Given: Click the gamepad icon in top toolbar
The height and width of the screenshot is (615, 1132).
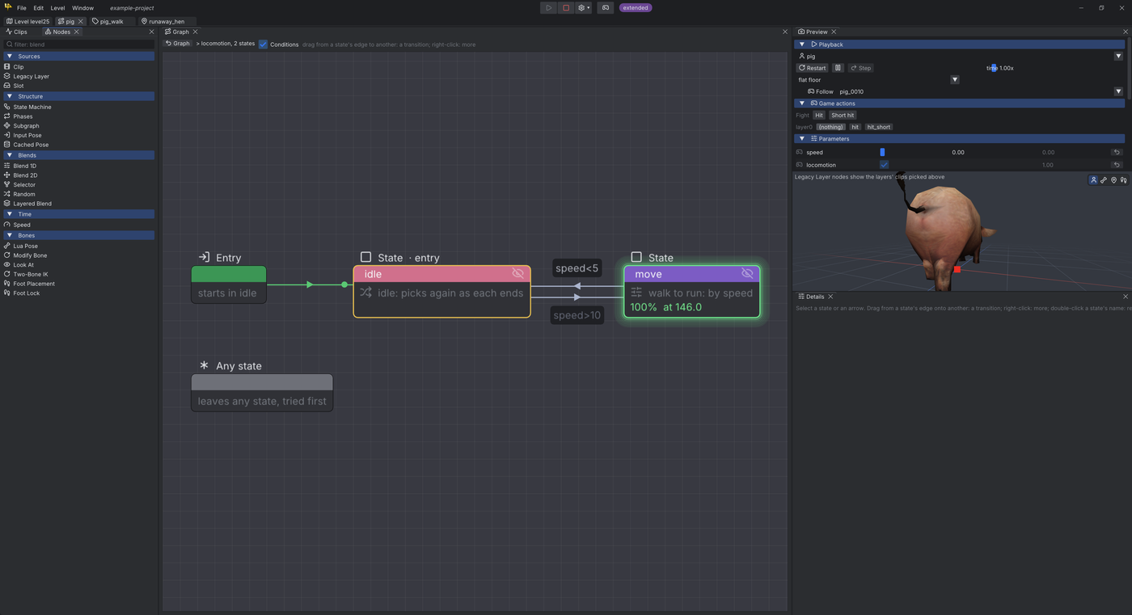Looking at the screenshot, I should point(605,8).
